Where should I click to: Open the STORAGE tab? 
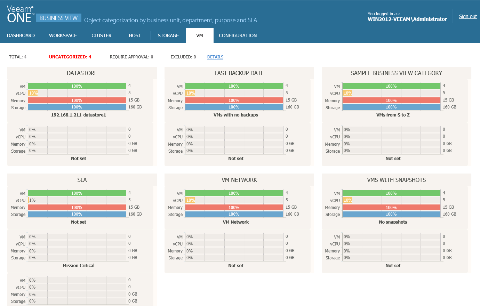[x=168, y=35]
